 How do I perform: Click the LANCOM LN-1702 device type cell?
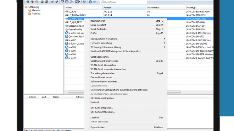pyautogui.click(x=195, y=37)
